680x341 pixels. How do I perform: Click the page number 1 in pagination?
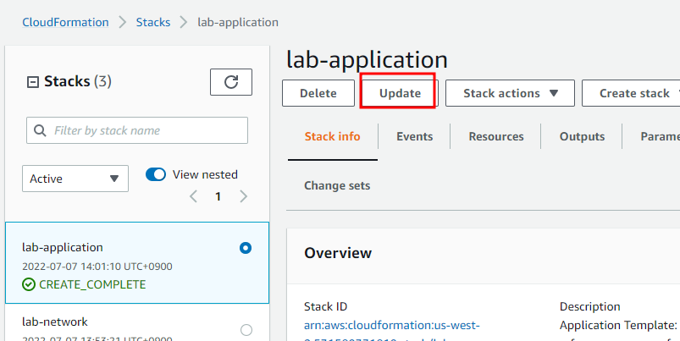(x=218, y=196)
